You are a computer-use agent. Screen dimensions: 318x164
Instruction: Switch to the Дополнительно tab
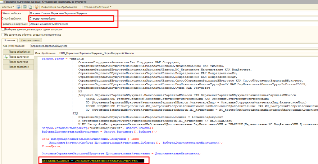click(x=30, y=40)
